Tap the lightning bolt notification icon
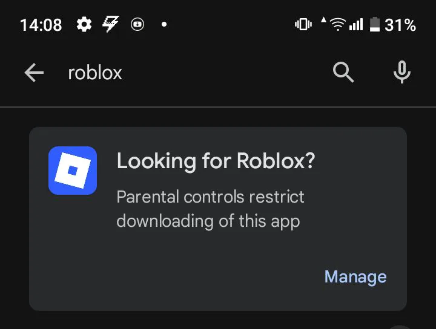436x329 pixels. (111, 24)
